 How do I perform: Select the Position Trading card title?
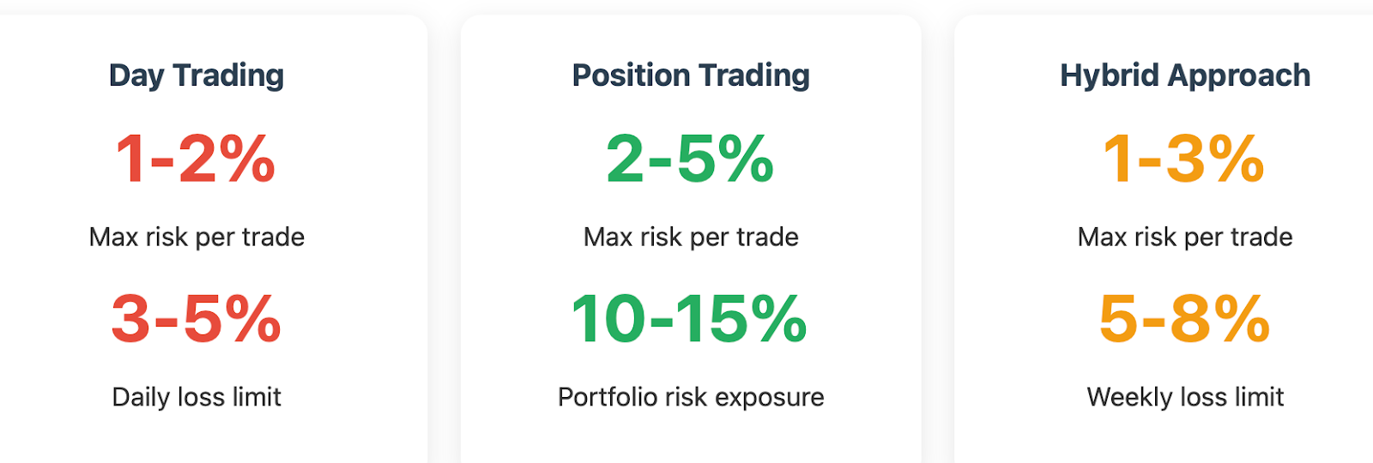(x=691, y=76)
